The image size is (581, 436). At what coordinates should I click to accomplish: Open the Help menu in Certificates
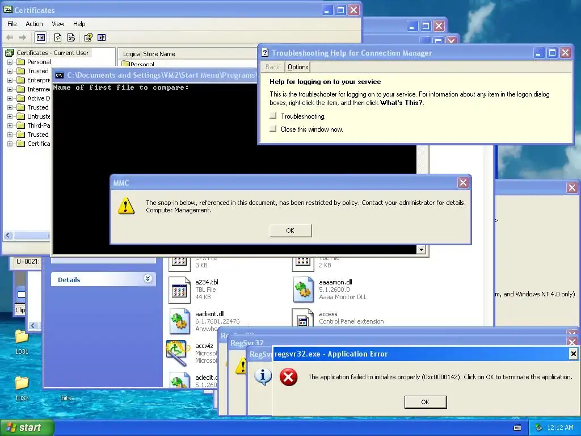click(x=79, y=24)
